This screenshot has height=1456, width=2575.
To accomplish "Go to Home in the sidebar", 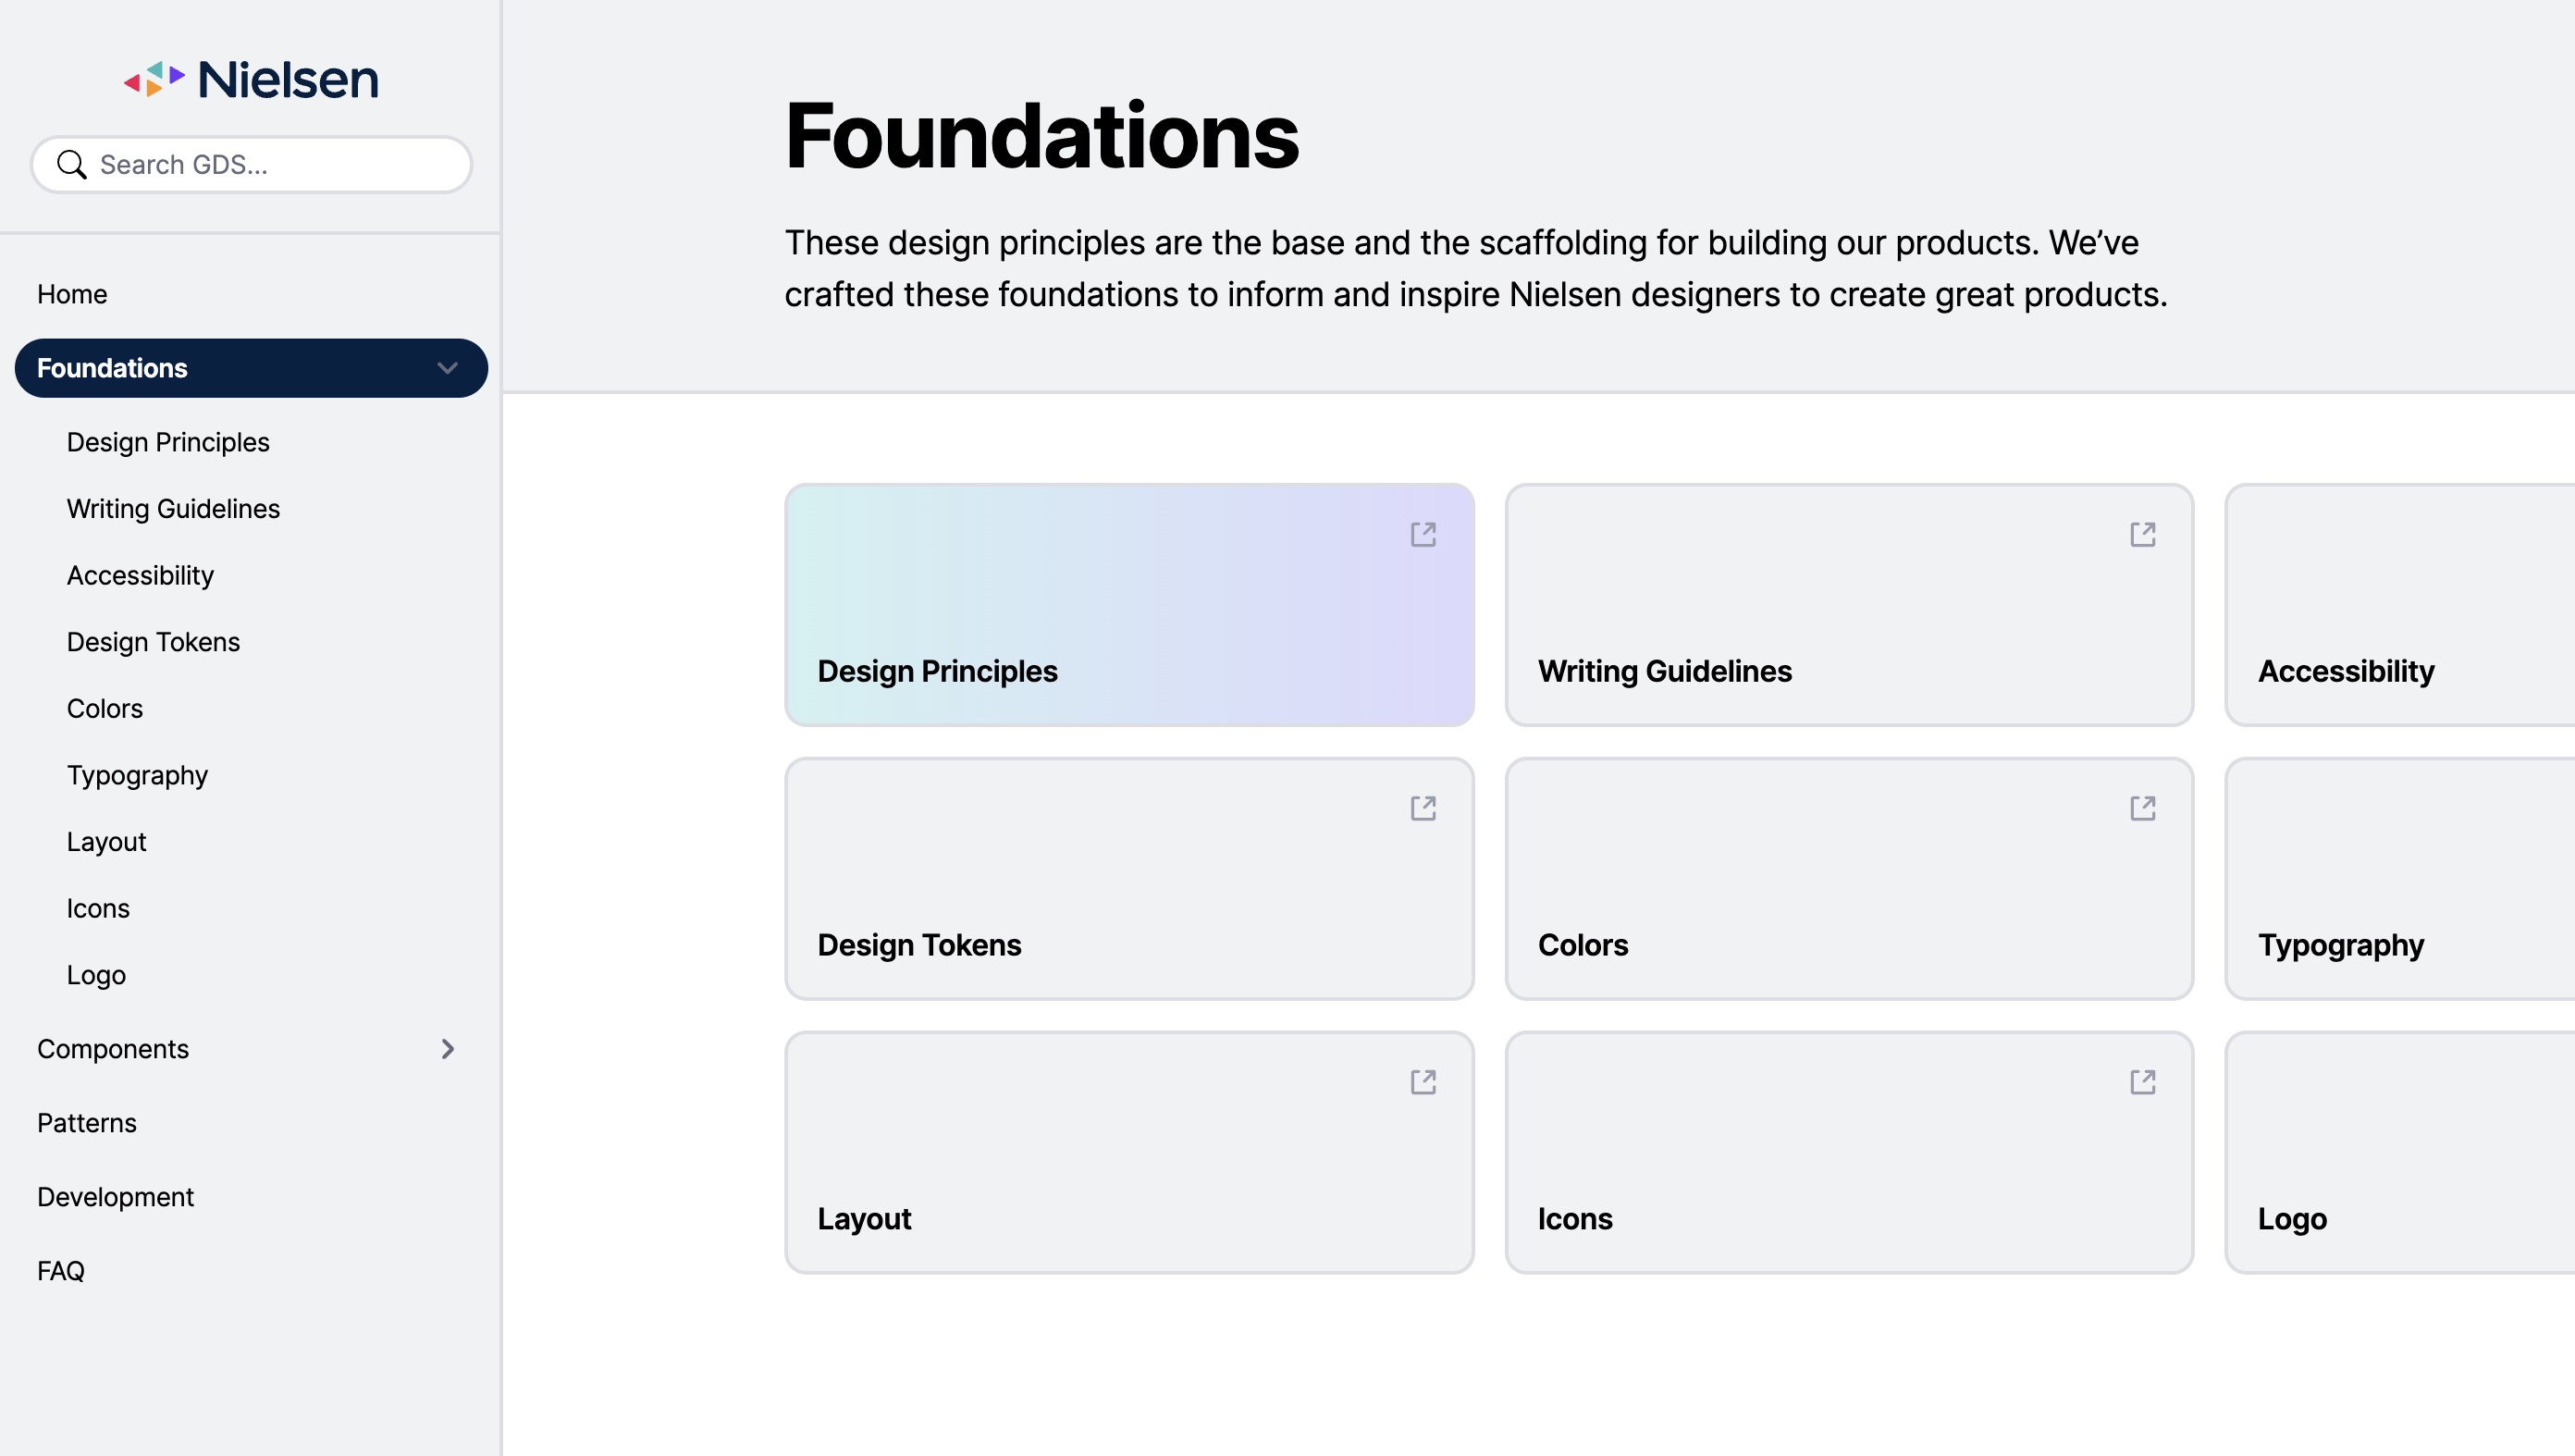I will coord(72,294).
